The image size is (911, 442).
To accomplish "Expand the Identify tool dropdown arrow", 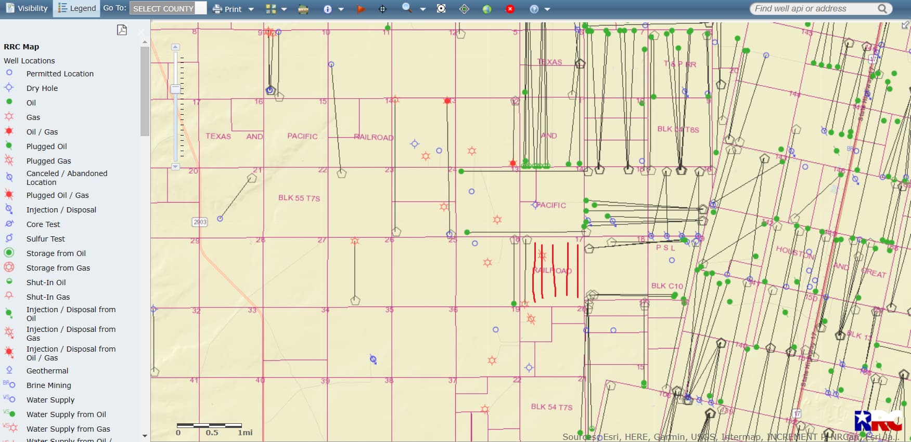I will pyautogui.click(x=341, y=9).
